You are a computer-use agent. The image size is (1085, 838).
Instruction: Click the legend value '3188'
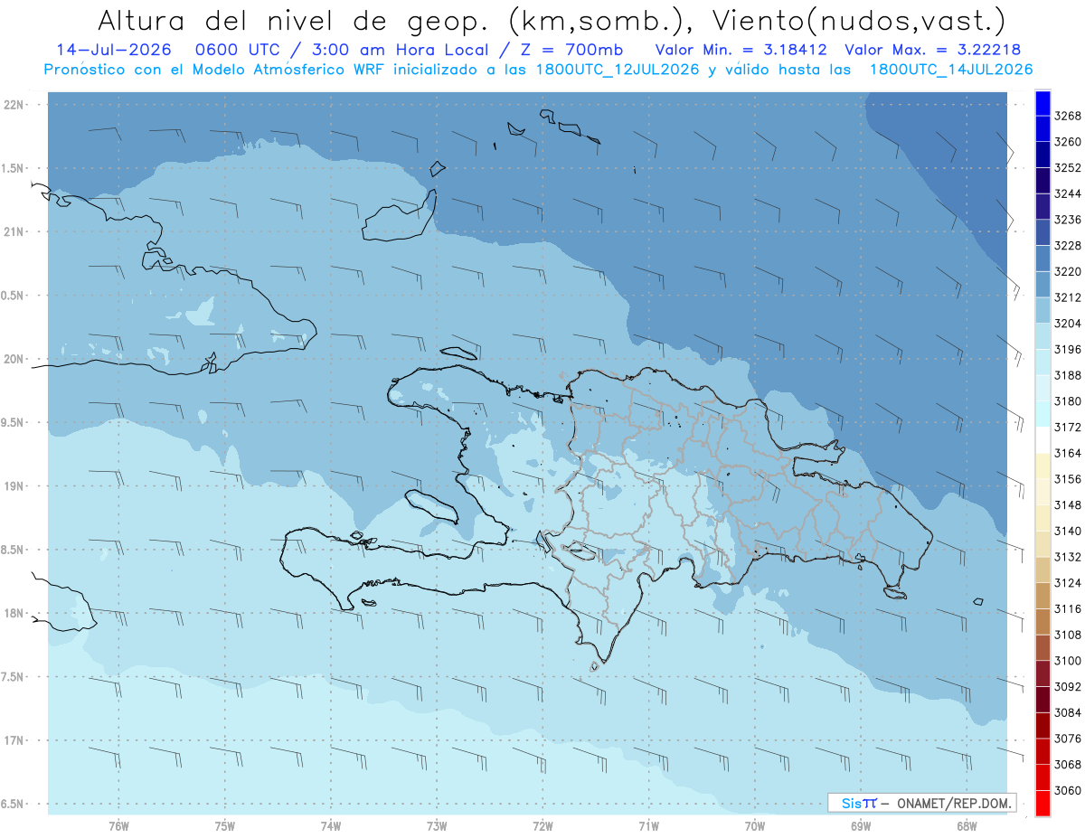pos(1067,375)
